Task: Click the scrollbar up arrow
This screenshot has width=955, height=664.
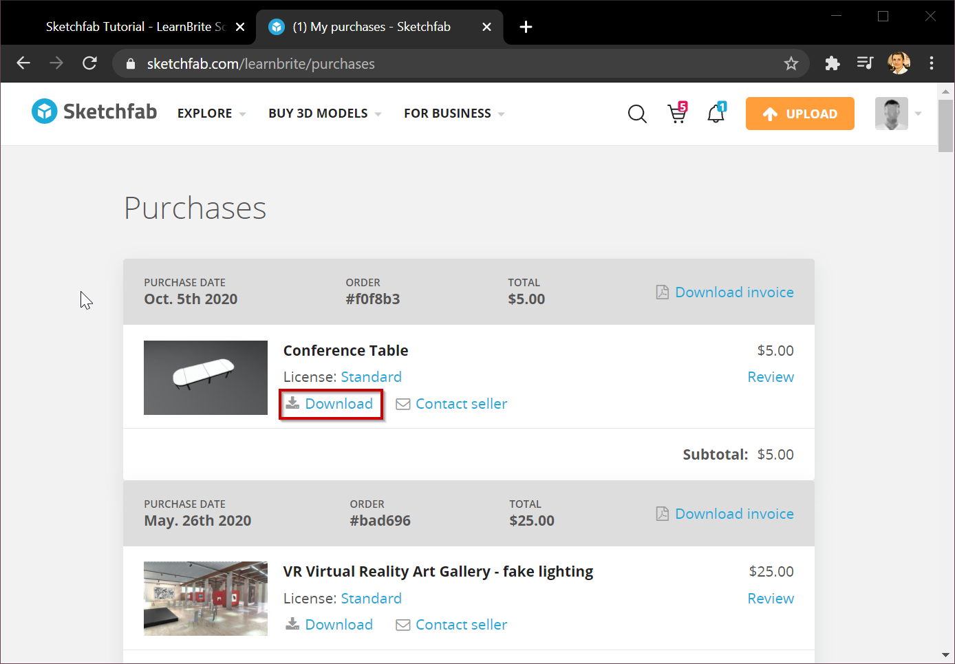Action: click(x=945, y=92)
